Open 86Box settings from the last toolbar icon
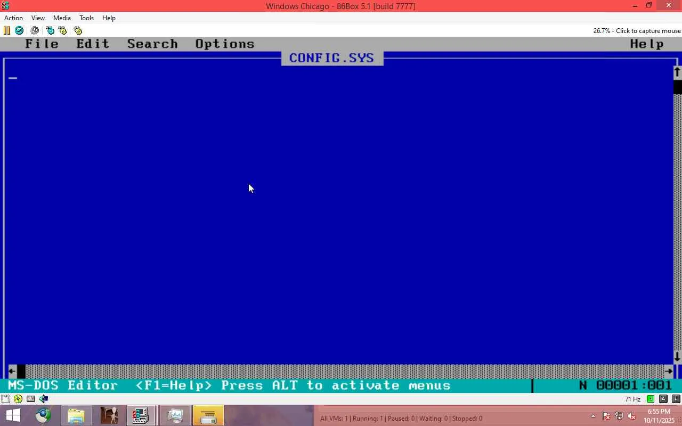The height and width of the screenshot is (426, 682). click(78, 30)
